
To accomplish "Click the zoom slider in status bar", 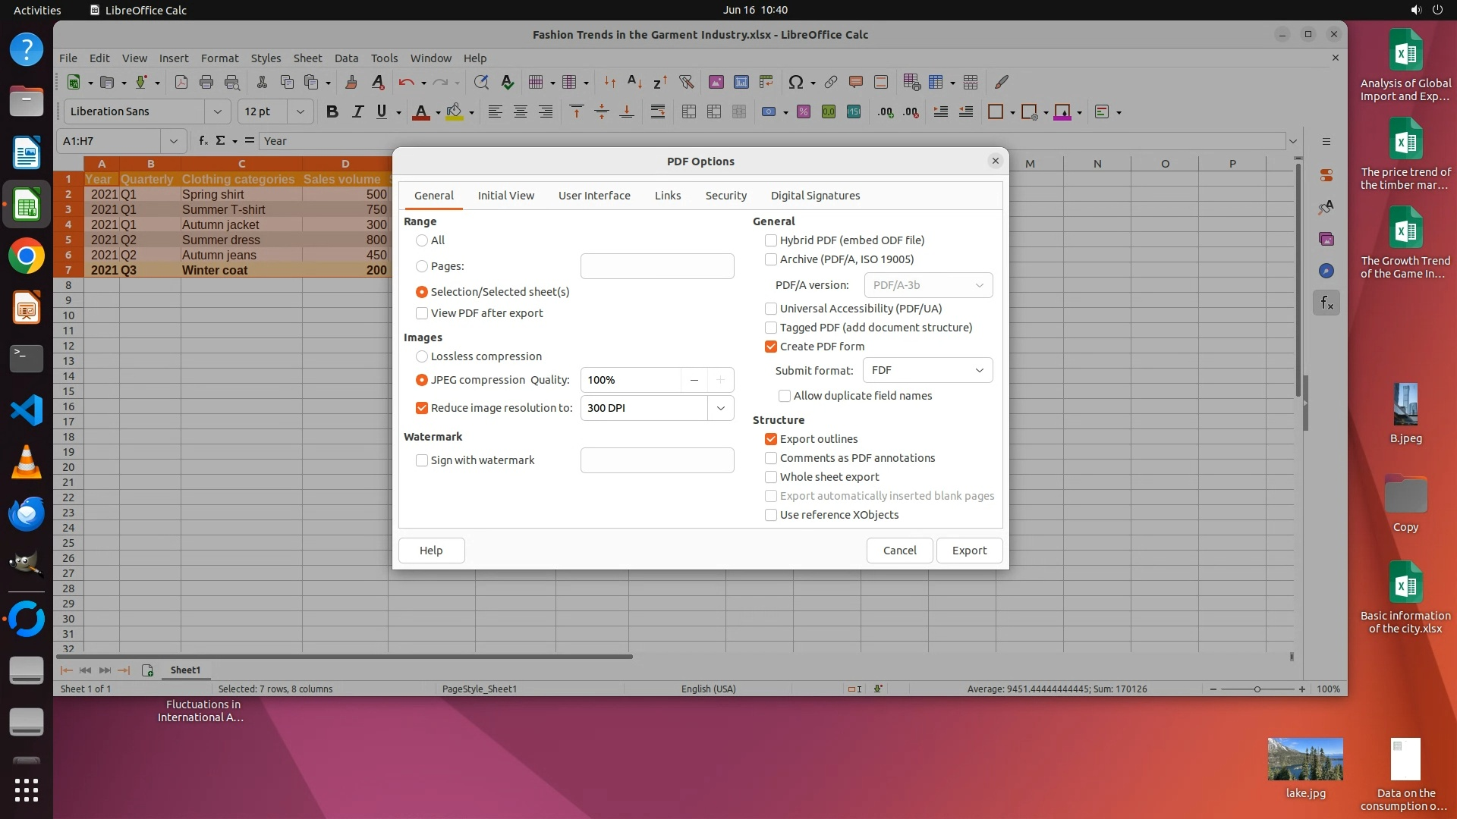I will 1257,689.
